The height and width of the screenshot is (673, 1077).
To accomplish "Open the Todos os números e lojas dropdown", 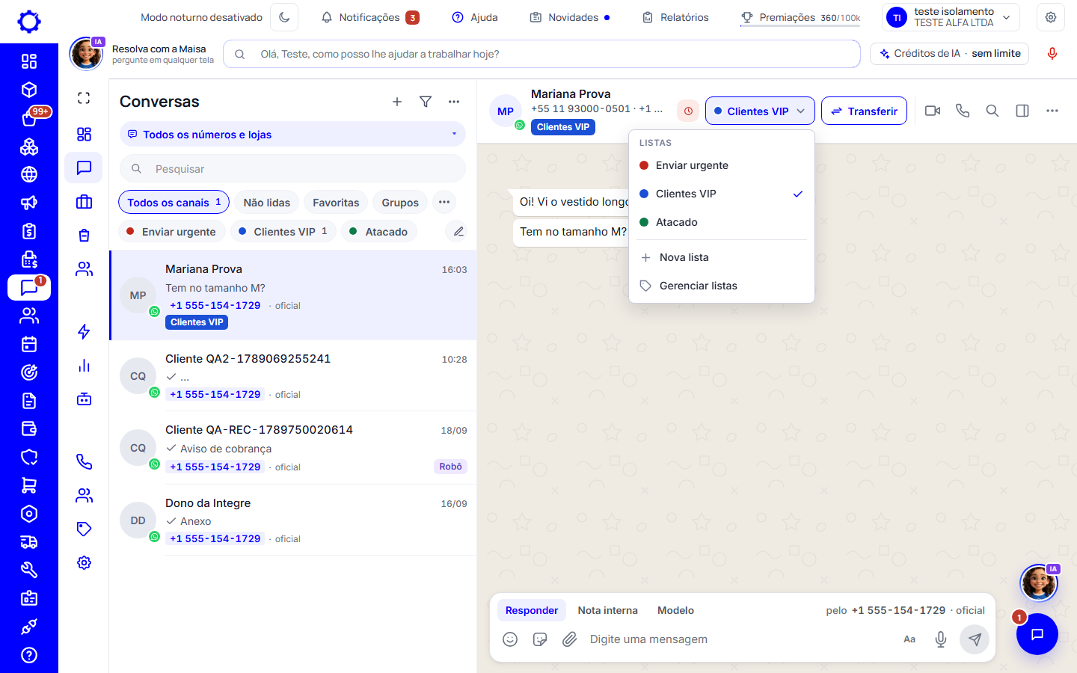I will 292,135.
